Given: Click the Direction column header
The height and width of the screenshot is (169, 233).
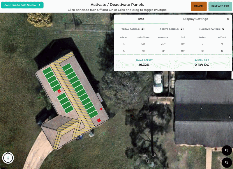Looking at the screenshot, I should coord(143,37).
